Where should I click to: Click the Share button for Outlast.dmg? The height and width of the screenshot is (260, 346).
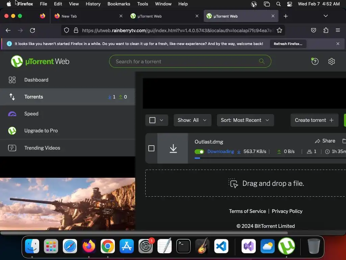(x=325, y=141)
